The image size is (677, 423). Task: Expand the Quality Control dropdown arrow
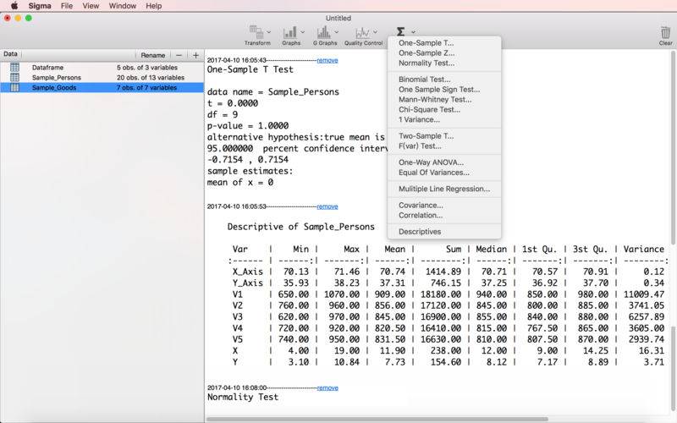click(375, 32)
